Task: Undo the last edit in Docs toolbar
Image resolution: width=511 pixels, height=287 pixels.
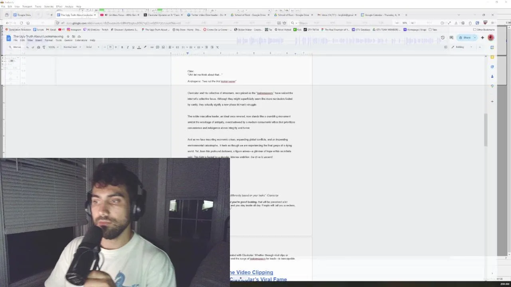Action: [x=27, y=47]
